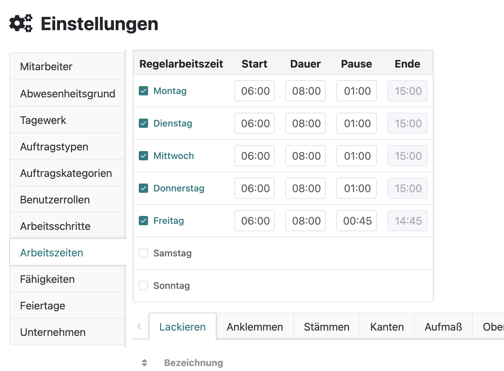Click the Montag weekday link
The height and width of the screenshot is (371, 504).
[170, 90]
